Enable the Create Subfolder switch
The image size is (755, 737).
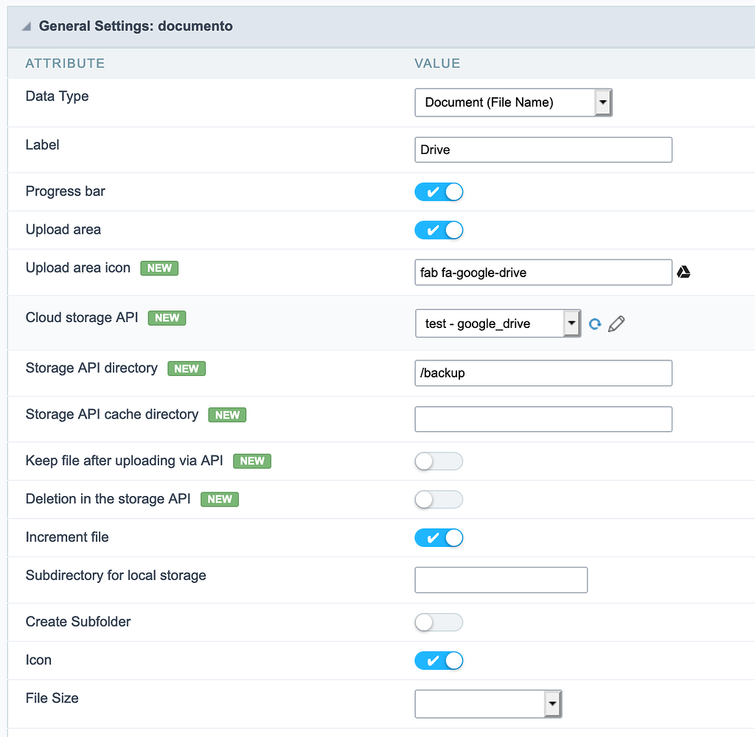[x=439, y=622]
